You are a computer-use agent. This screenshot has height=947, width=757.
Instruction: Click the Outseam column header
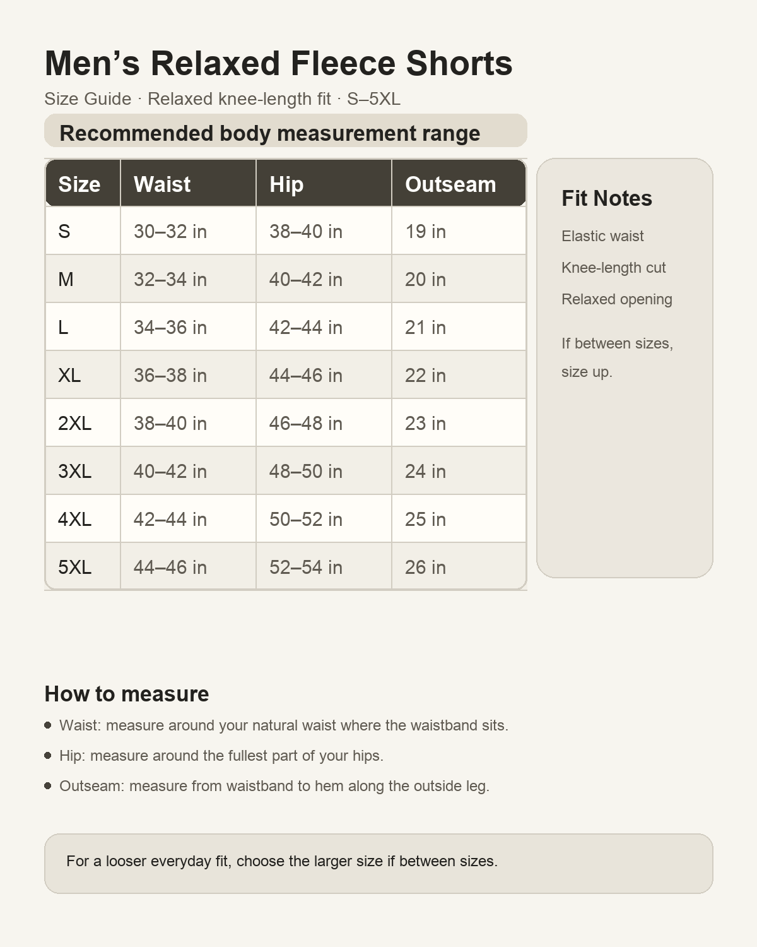[459, 184]
